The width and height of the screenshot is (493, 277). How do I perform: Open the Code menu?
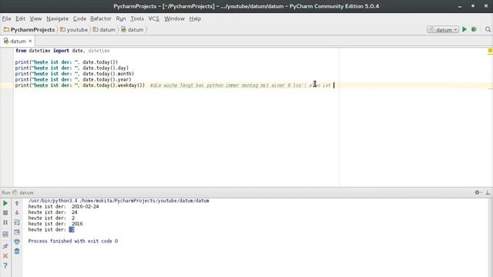click(79, 18)
